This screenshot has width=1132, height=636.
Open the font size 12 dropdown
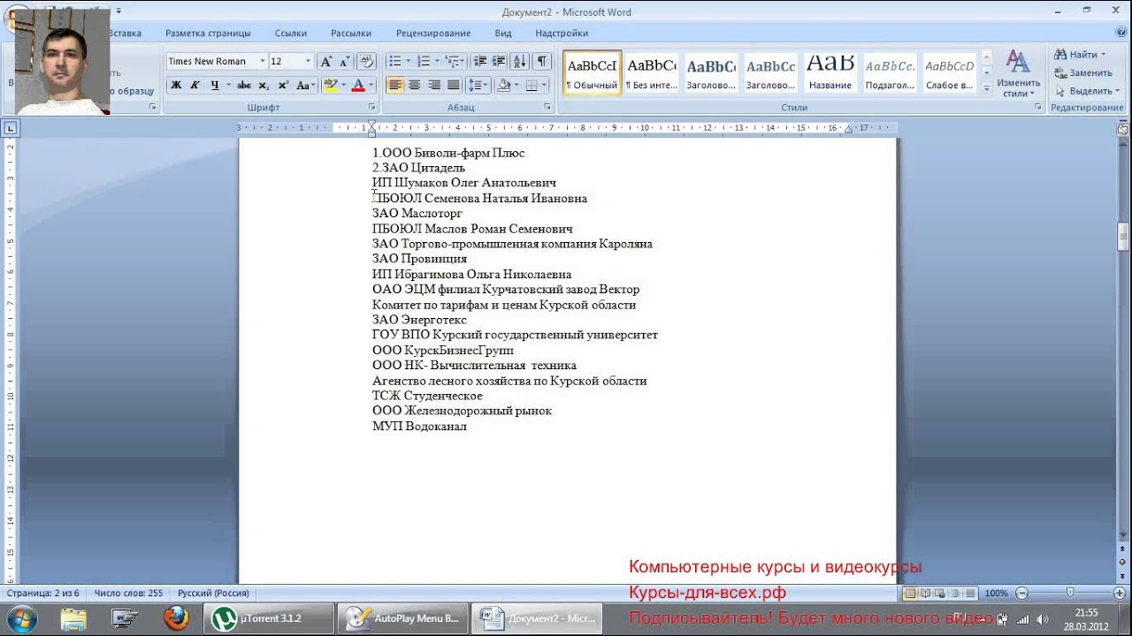pyautogui.click(x=308, y=61)
